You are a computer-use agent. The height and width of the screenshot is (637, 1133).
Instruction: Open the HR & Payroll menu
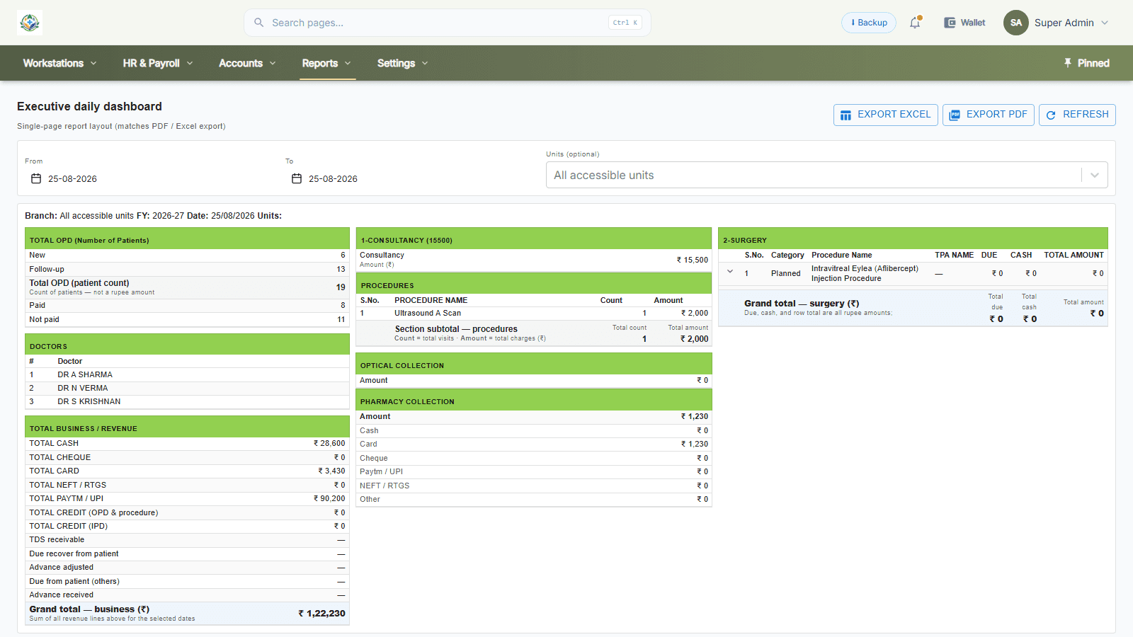point(158,63)
